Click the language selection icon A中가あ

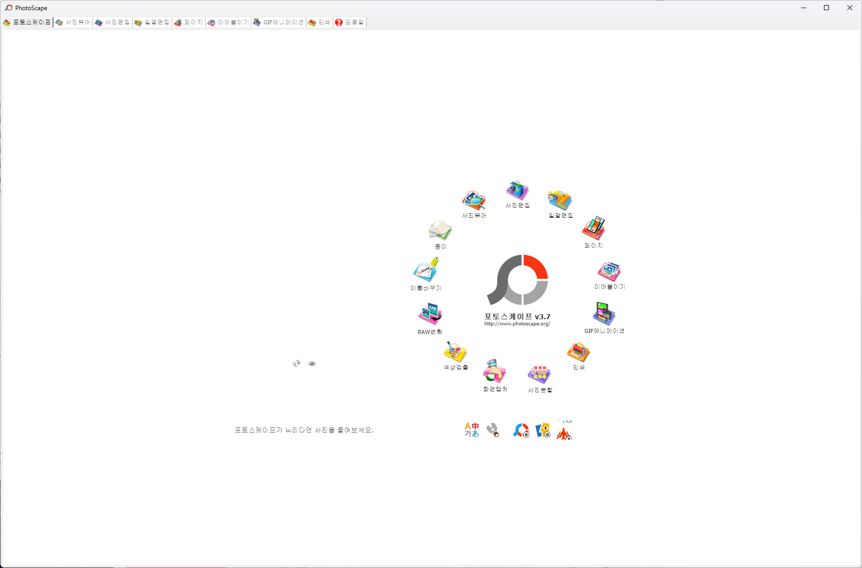pyautogui.click(x=471, y=430)
